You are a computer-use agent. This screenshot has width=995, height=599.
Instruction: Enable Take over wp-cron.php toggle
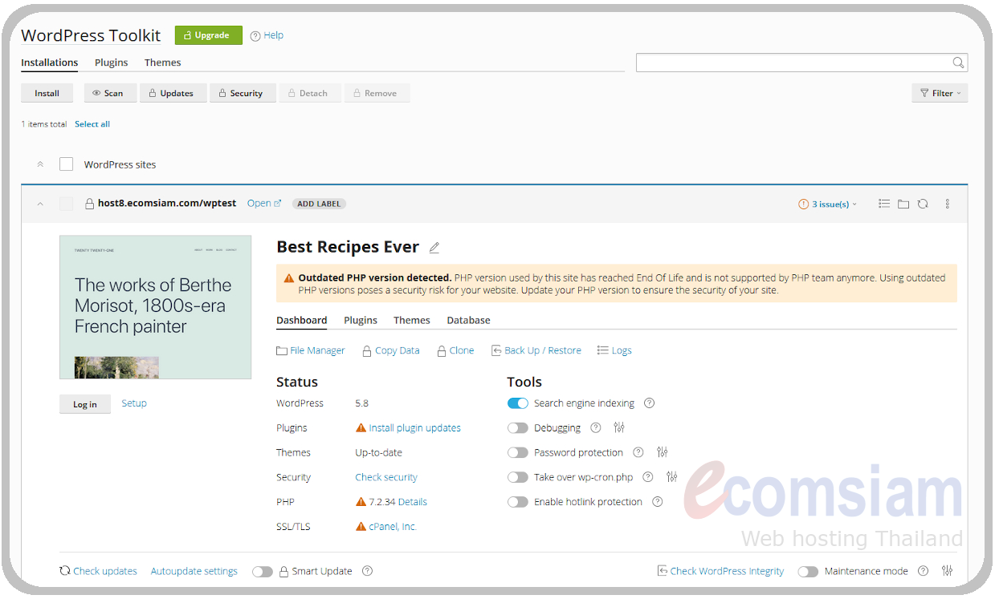tap(518, 477)
